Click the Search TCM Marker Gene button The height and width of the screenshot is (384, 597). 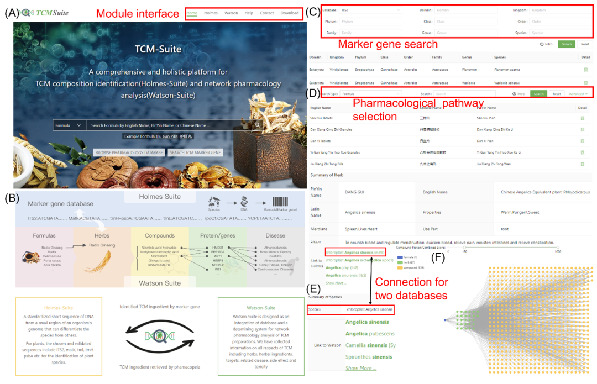click(195, 152)
